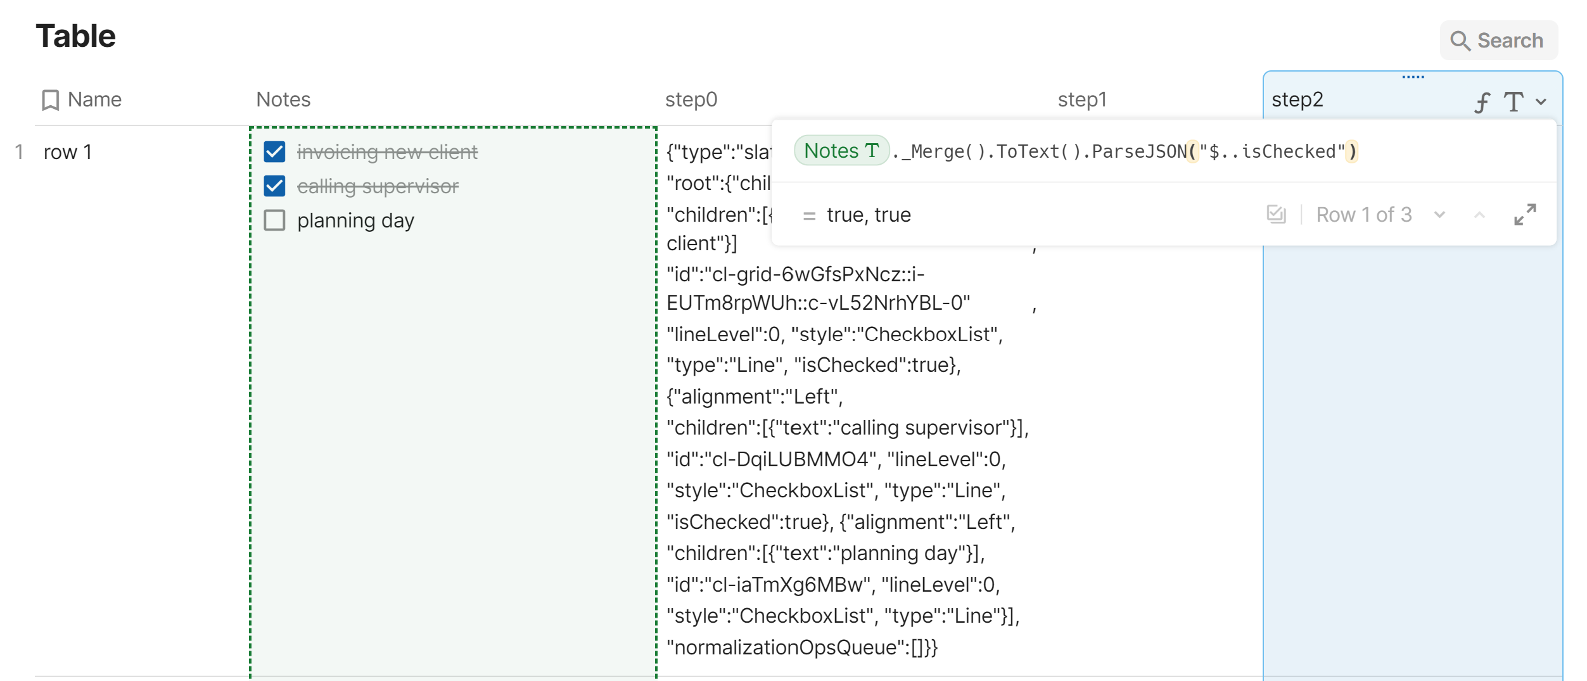Check the planning day checkbox
The height and width of the screenshot is (681, 1587).
(275, 220)
